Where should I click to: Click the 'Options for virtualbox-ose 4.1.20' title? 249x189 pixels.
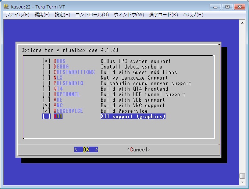coord(70,50)
